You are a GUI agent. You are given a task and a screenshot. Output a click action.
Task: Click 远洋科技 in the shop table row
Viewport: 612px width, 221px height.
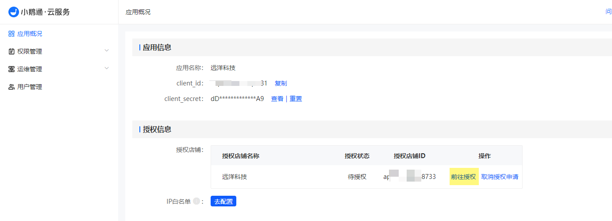click(x=235, y=177)
